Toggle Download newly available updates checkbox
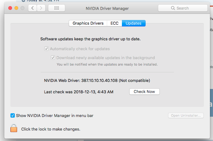This screenshot has height=141, width=213. coord(53,58)
